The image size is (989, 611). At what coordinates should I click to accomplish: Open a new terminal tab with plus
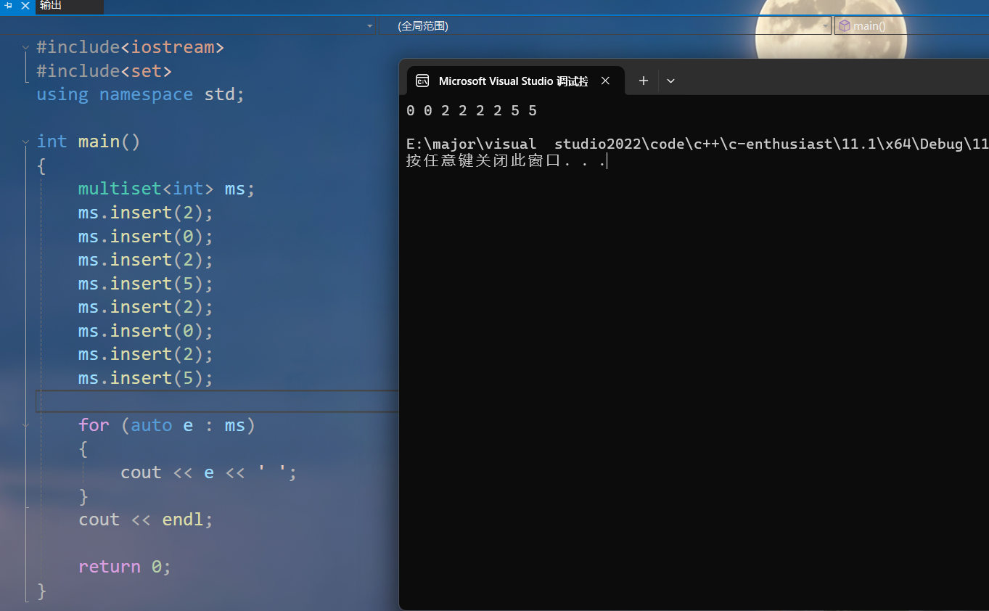[x=643, y=81]
